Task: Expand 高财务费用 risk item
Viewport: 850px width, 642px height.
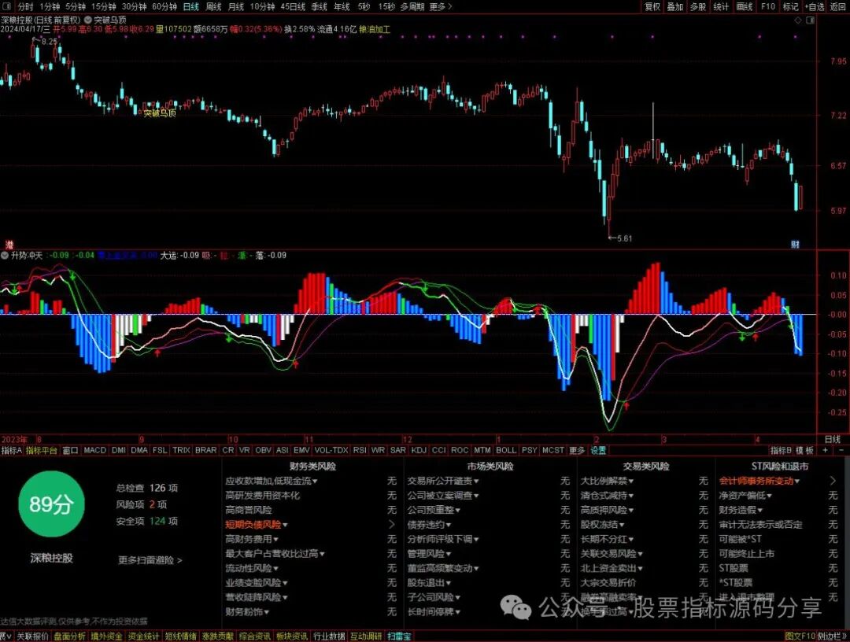Action: coord(252,539)
